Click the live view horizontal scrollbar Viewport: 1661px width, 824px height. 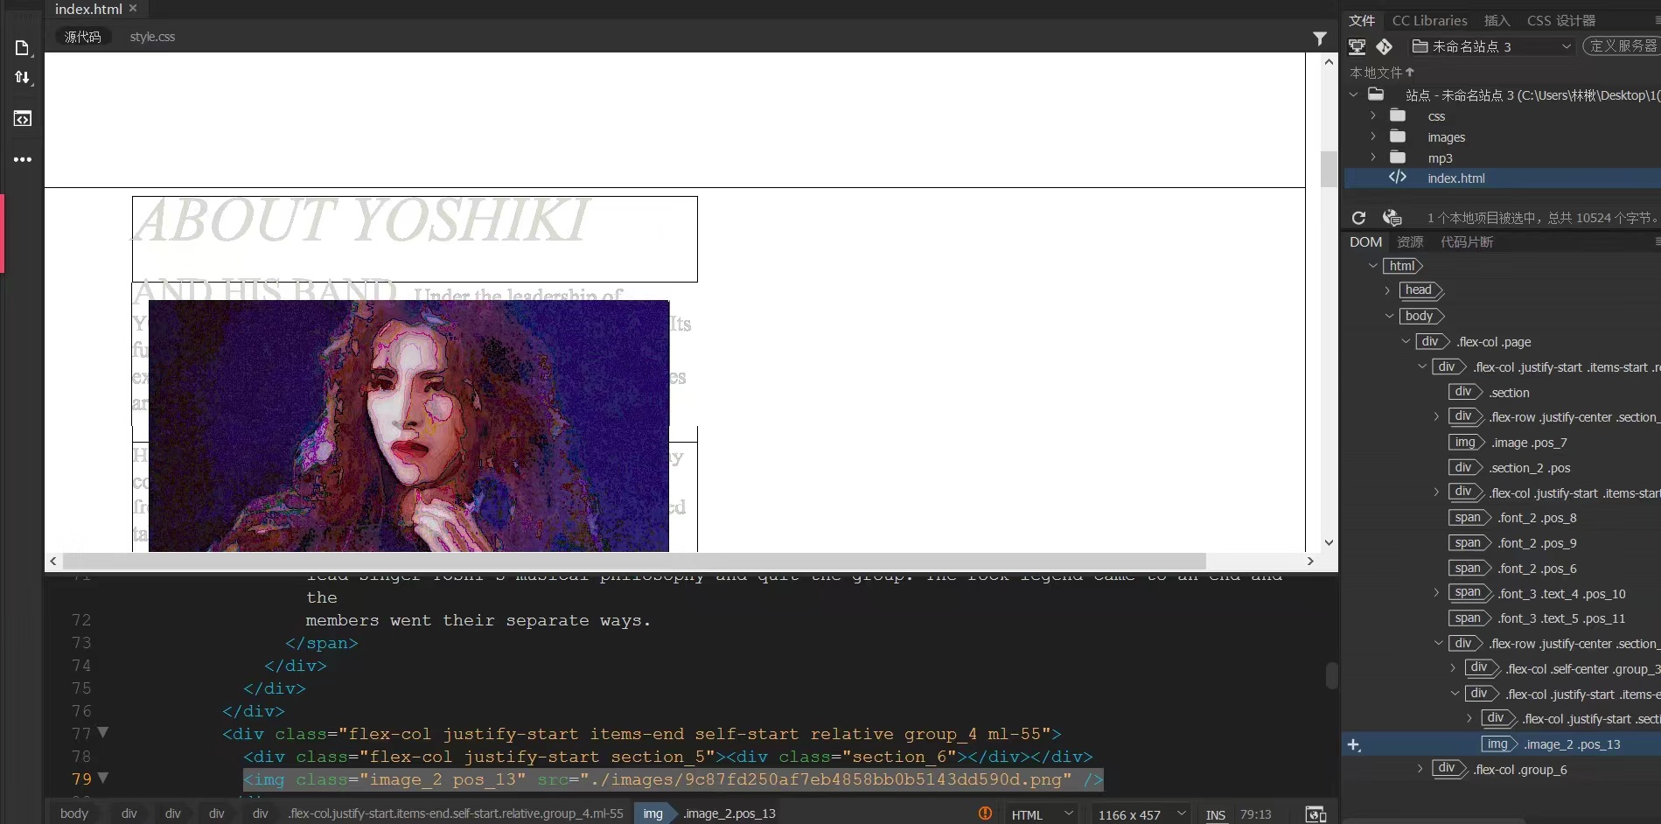pos(633,561)
